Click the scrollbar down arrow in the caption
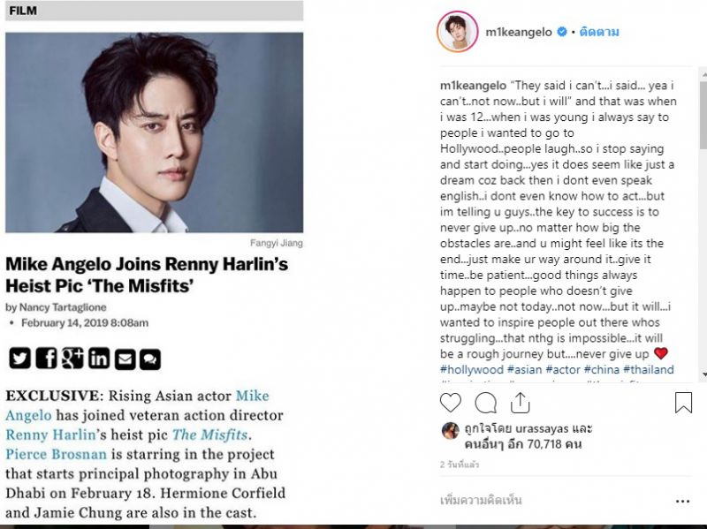This screenshot has width=707, height=529. click(x=703, y=375)
